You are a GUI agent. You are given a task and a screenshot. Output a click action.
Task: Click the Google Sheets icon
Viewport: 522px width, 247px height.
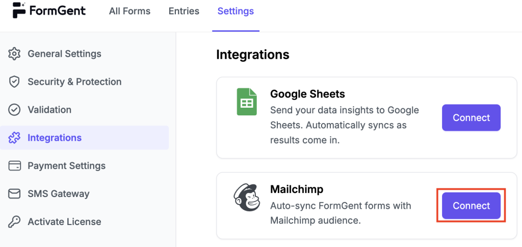(x=247, y=102)
